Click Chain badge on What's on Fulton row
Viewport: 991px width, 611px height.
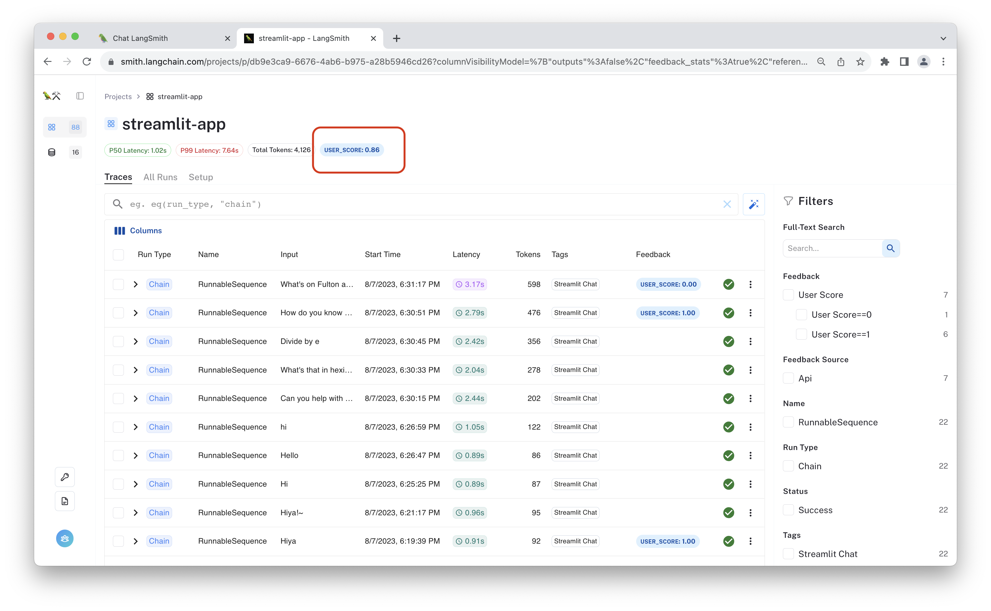159,284
